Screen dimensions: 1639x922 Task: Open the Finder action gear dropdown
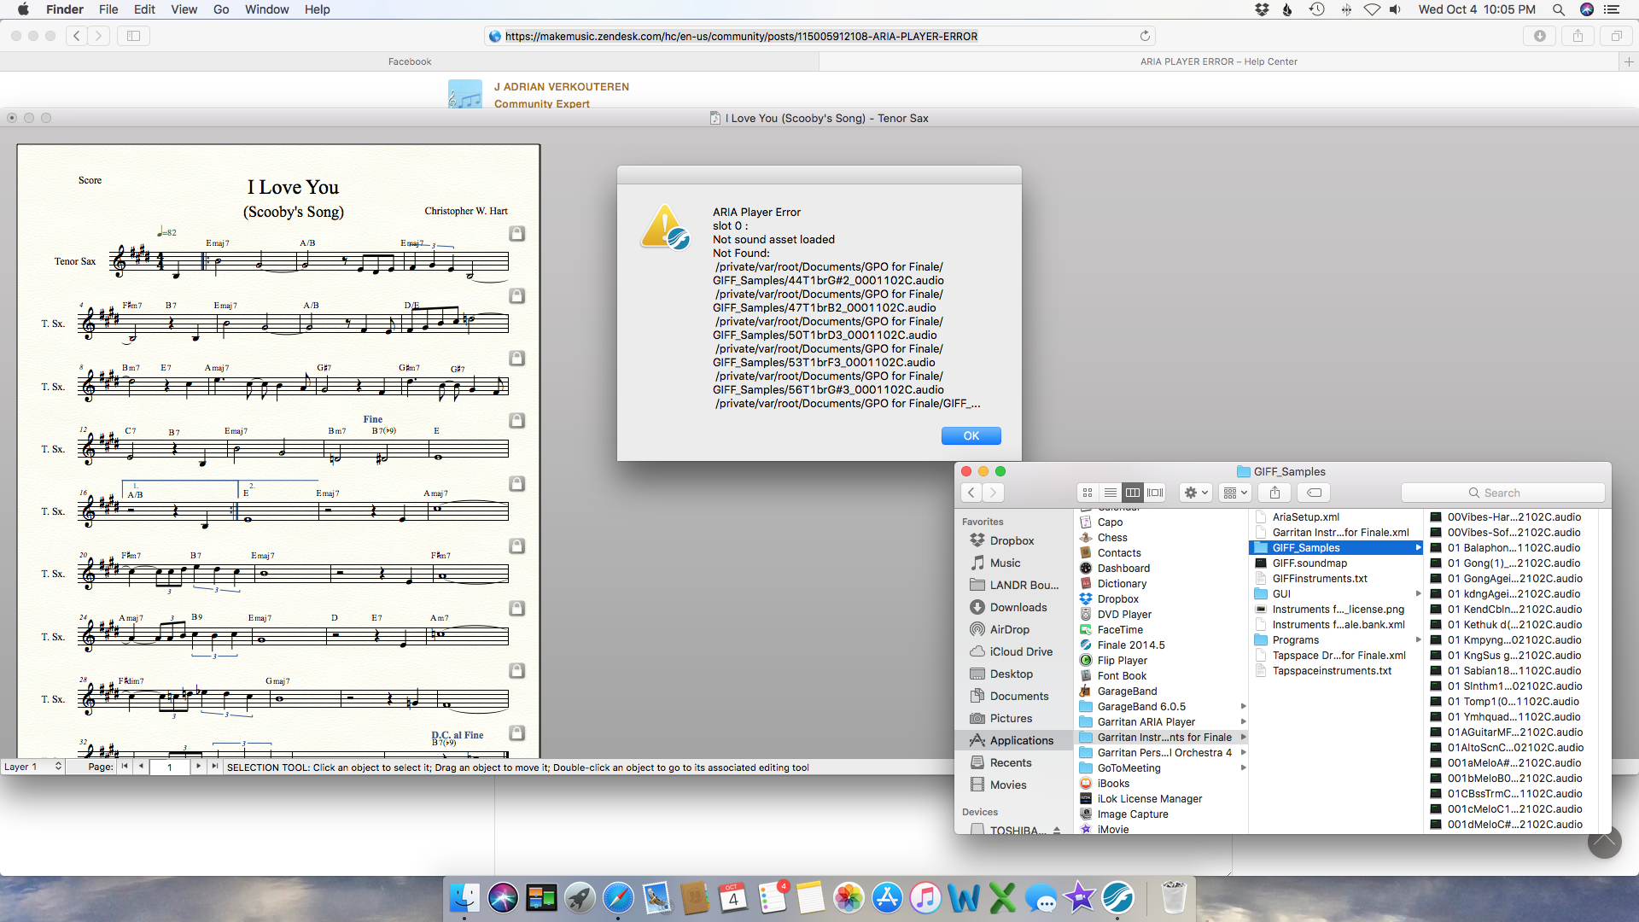[1195, 493]
